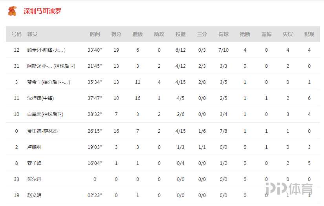Click the 助攻 column header

[x=159, y=34]
